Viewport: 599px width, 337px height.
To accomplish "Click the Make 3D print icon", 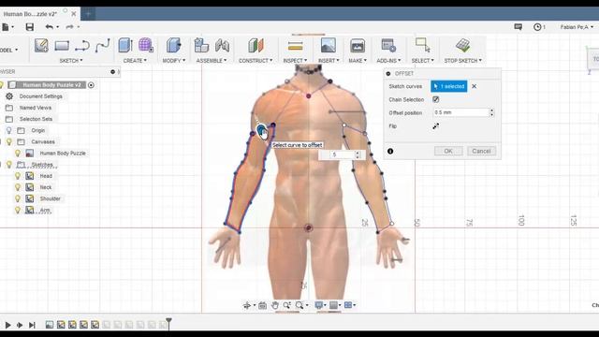I will (358, 46).
